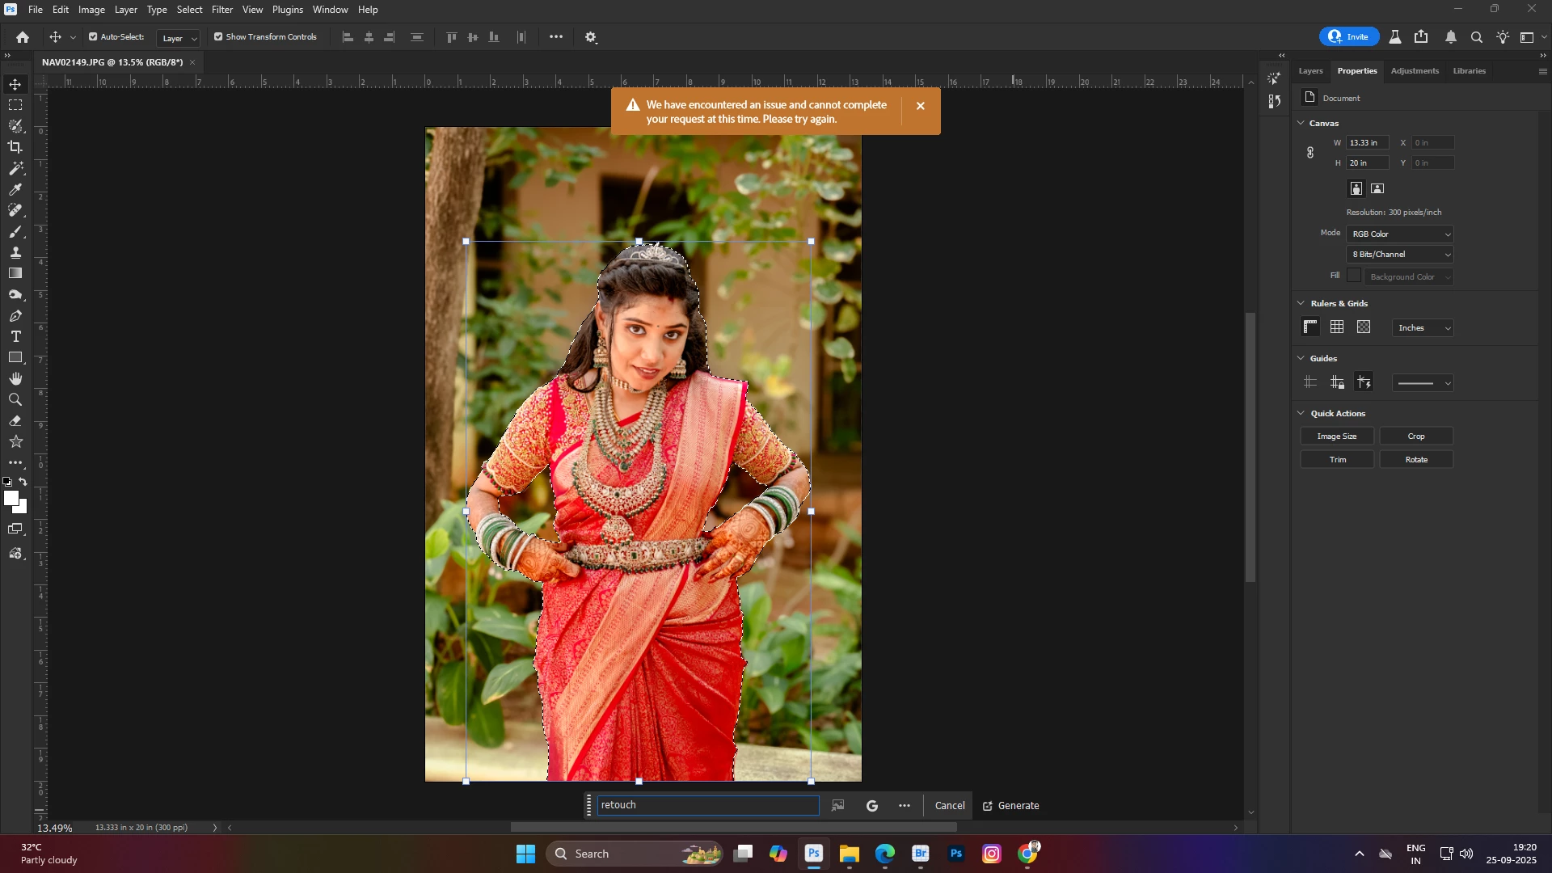Select the Clone Stamp tool

coord(15,252)
